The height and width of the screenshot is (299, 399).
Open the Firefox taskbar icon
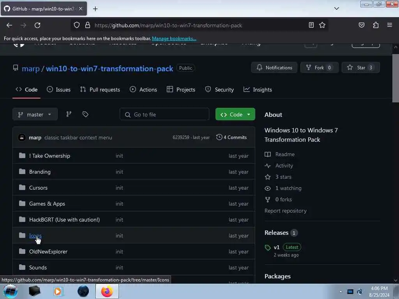(x=107, y=291)
